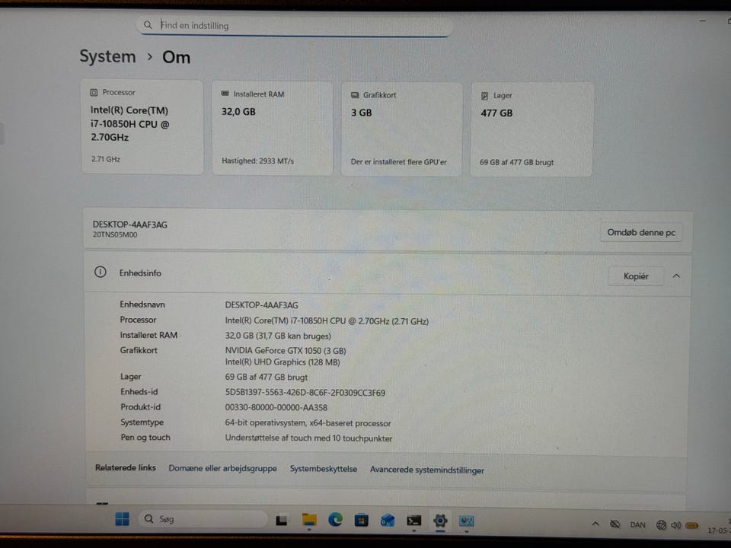The image size is (731, 548).
Task: Show hidden system tray icons
Action: [595, 524]
